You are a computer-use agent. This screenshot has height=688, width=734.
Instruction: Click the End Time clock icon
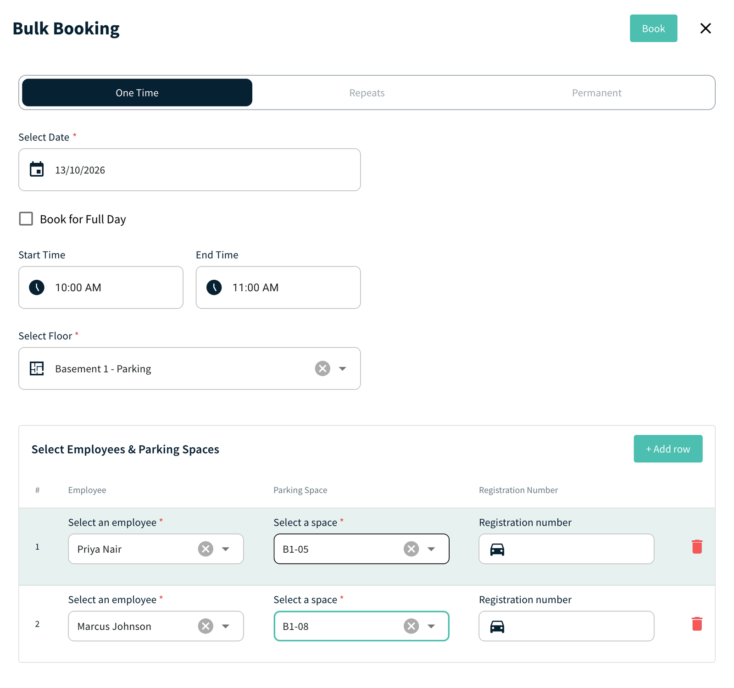coord(214,288)
